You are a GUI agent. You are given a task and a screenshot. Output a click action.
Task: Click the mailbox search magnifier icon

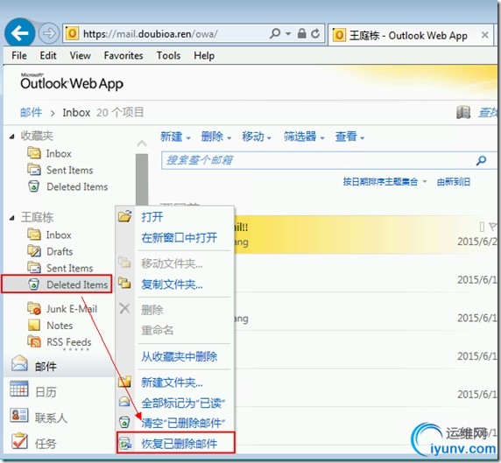[x=481, y=160]
